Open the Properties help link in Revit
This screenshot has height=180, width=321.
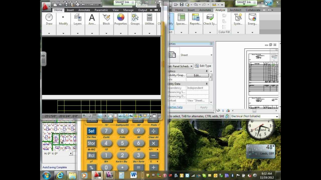pyautogui.click(x=176, y=107)
